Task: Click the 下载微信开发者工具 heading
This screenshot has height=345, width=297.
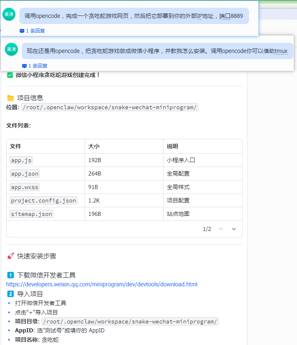Action: point(46,275)
